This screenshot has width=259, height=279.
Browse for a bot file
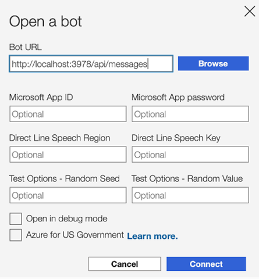[213, 63]
